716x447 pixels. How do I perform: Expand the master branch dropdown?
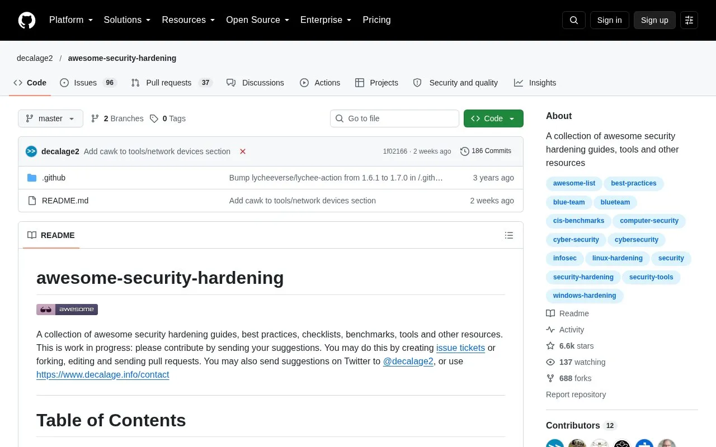50,118
